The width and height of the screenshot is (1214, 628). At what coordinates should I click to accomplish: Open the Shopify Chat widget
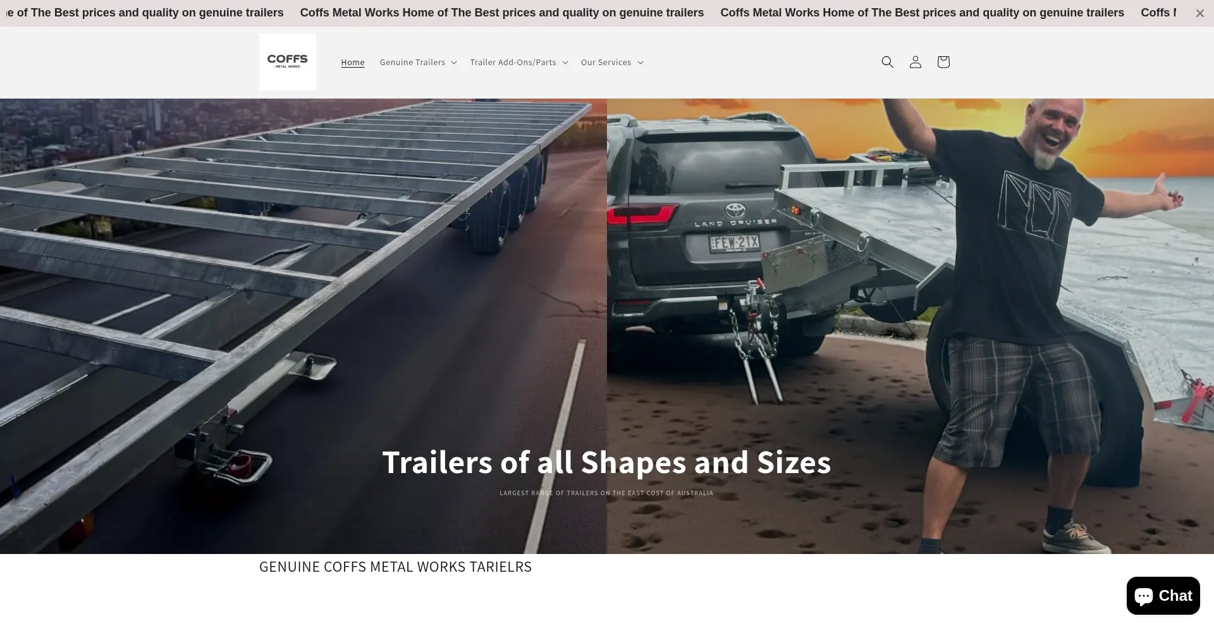1163,596
